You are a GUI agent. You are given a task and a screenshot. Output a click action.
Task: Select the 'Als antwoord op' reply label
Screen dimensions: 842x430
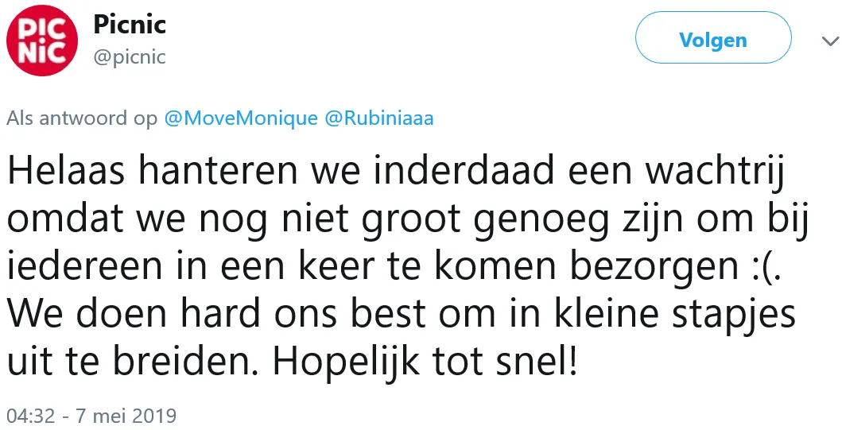tap(82, 118)
